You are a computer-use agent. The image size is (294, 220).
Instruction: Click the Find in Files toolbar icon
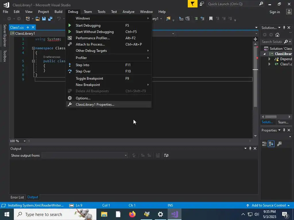click(x=168, y=19)
